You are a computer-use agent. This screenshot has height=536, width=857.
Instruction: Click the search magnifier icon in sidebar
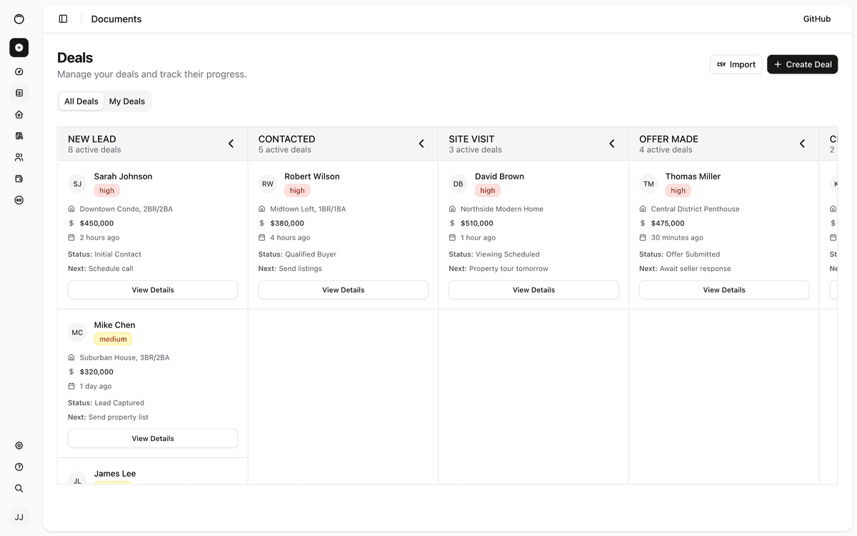pos(19,488)
